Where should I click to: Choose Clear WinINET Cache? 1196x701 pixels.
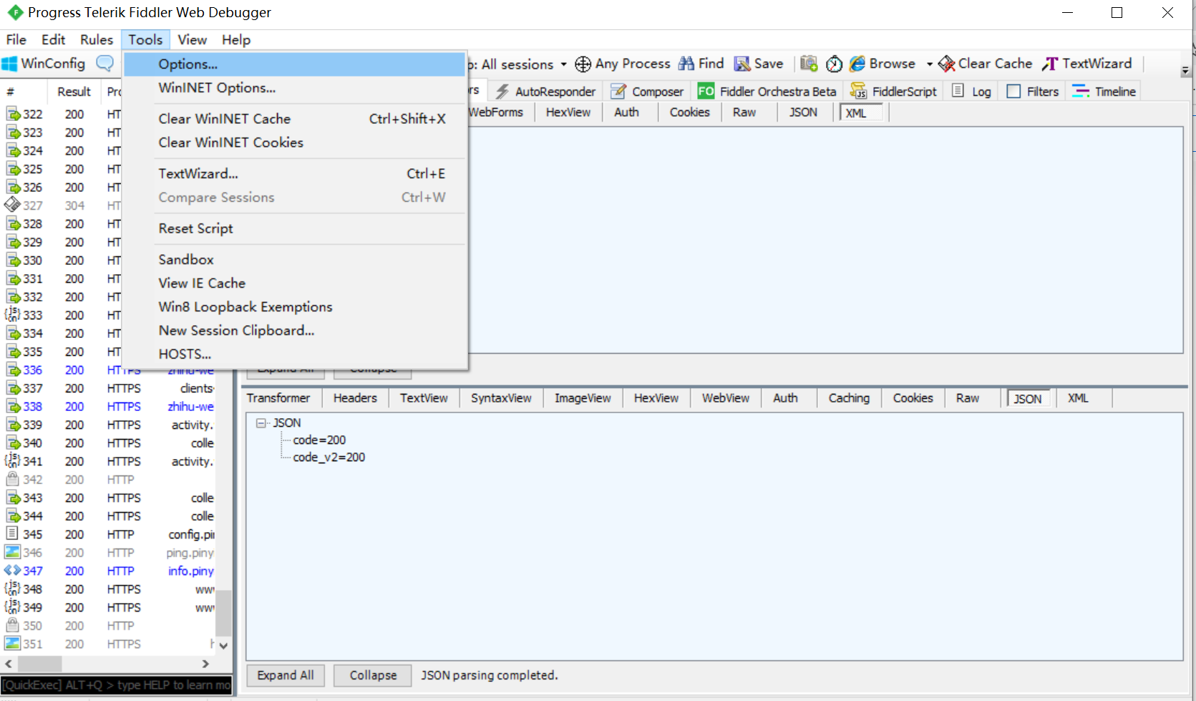[294, 119]
